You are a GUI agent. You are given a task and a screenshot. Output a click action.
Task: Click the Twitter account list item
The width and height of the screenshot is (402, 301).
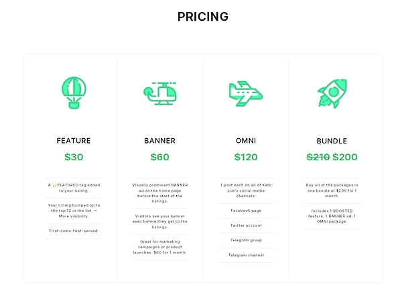[x=246, y=225]
